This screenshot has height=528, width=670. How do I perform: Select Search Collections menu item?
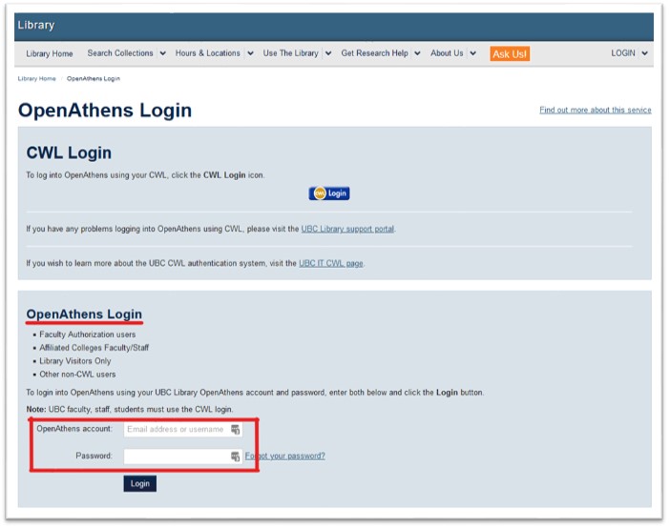coord(119,53)
